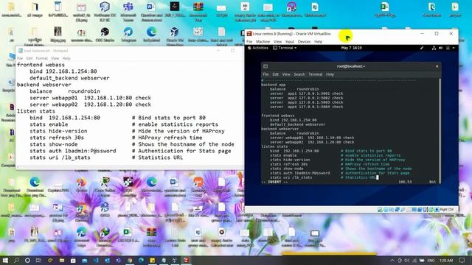Image resolution: width=472 pixels, height=265 pixels.
Task: Open View menu in the terminal
Action: 286,74
